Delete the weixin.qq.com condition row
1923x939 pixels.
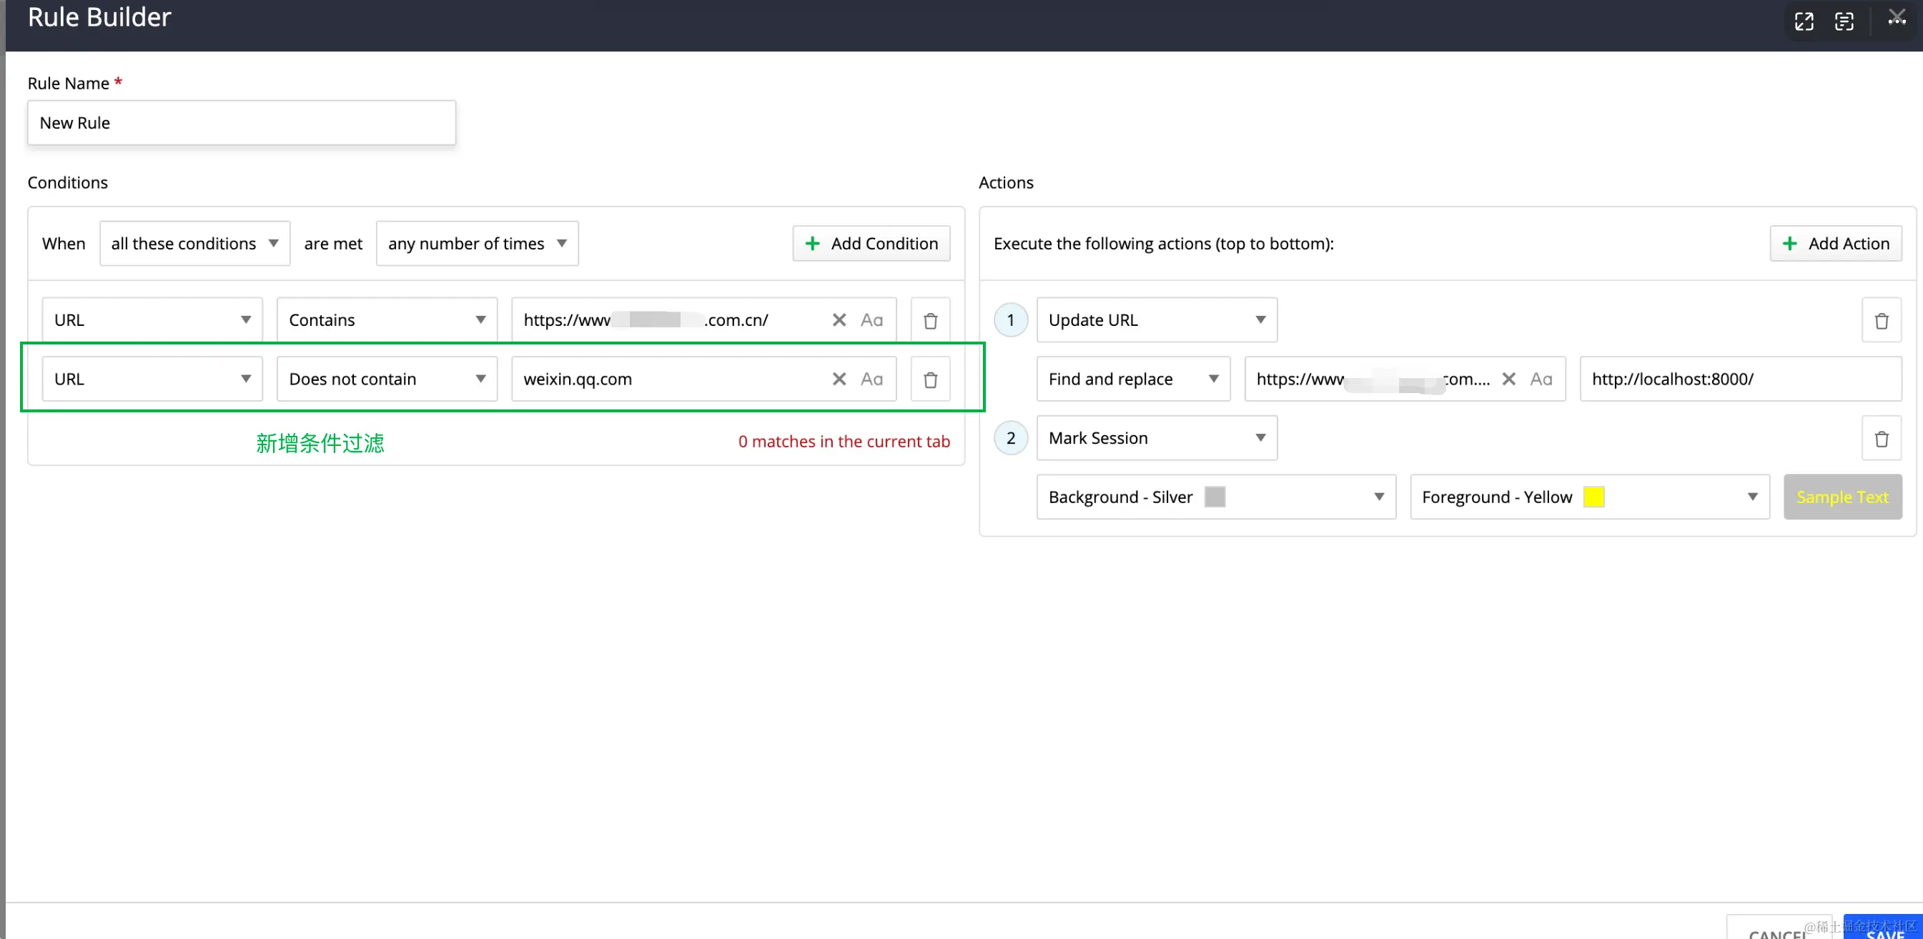(930, 379)
